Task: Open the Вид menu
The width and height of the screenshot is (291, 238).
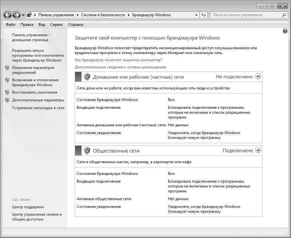Action: point(42,25)
